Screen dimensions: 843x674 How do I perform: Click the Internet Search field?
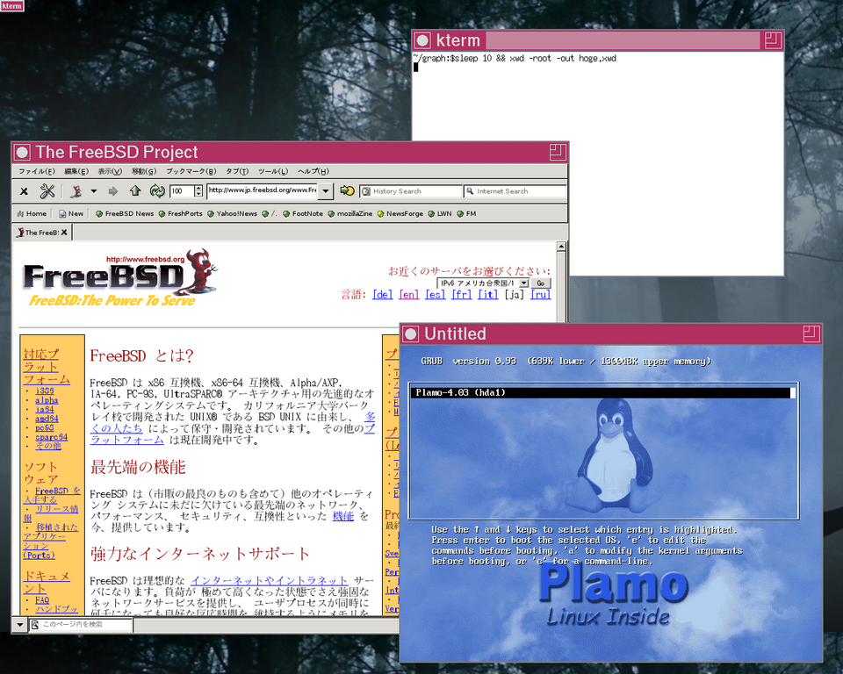click(x=515, y=191)
